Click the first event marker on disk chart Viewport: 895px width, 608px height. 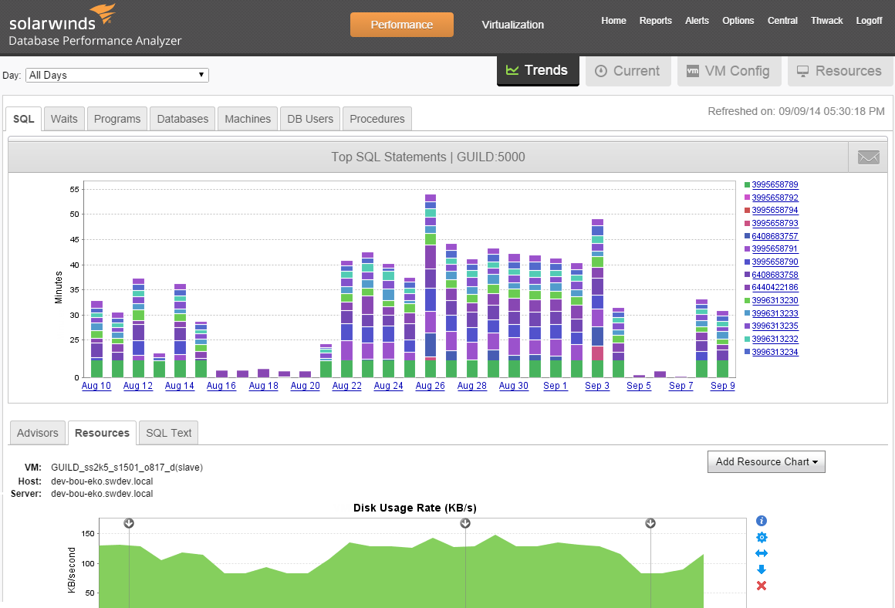(129, 523)
